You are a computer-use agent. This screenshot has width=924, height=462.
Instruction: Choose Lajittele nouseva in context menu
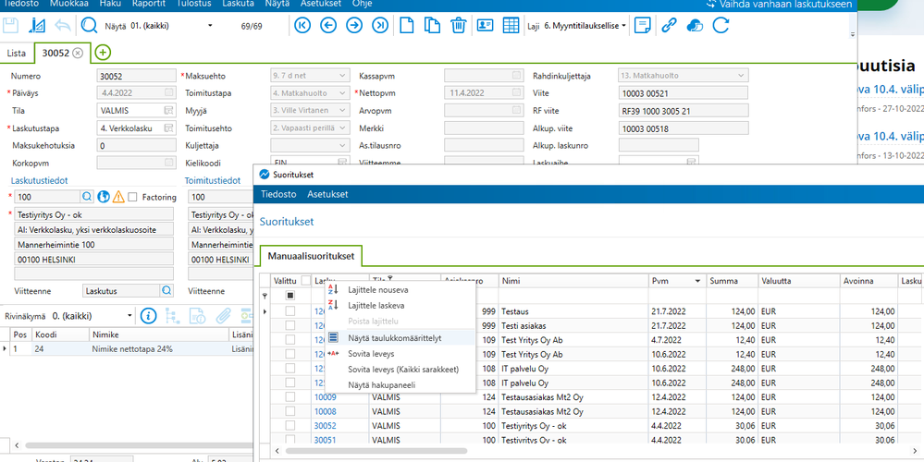click(376, 290)
